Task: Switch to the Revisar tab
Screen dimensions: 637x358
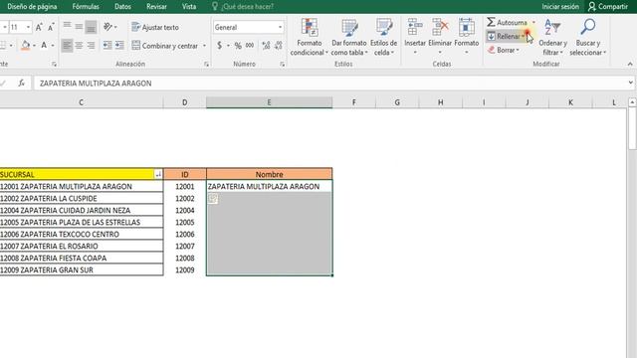Action: [x=157, y=7]
